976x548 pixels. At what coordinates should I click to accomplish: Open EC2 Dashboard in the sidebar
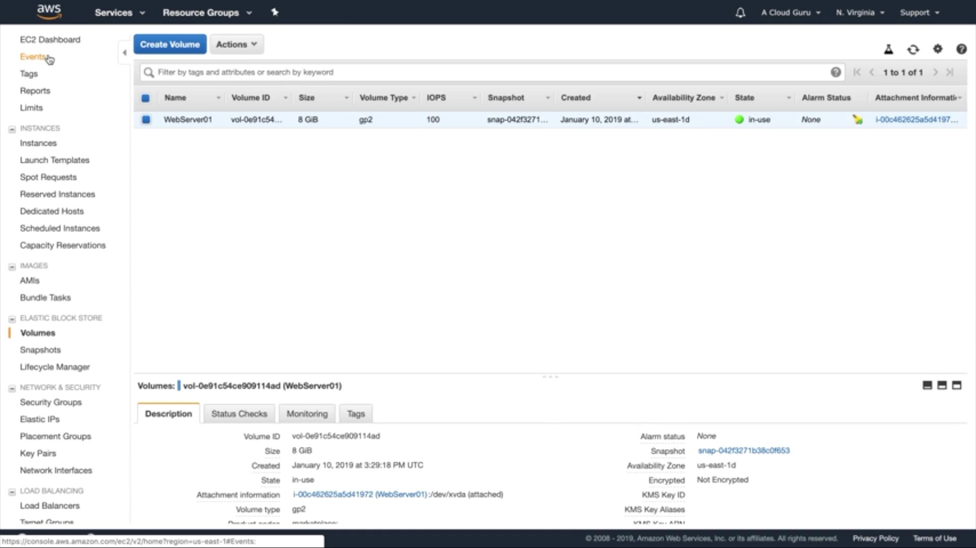tap(50, 40)
